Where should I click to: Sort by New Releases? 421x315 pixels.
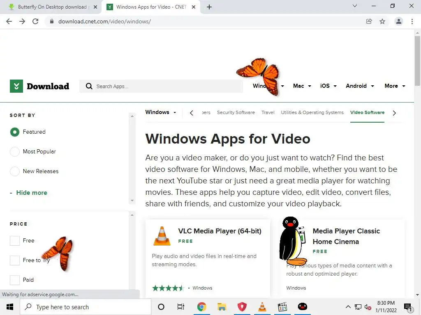click(15, 171)
